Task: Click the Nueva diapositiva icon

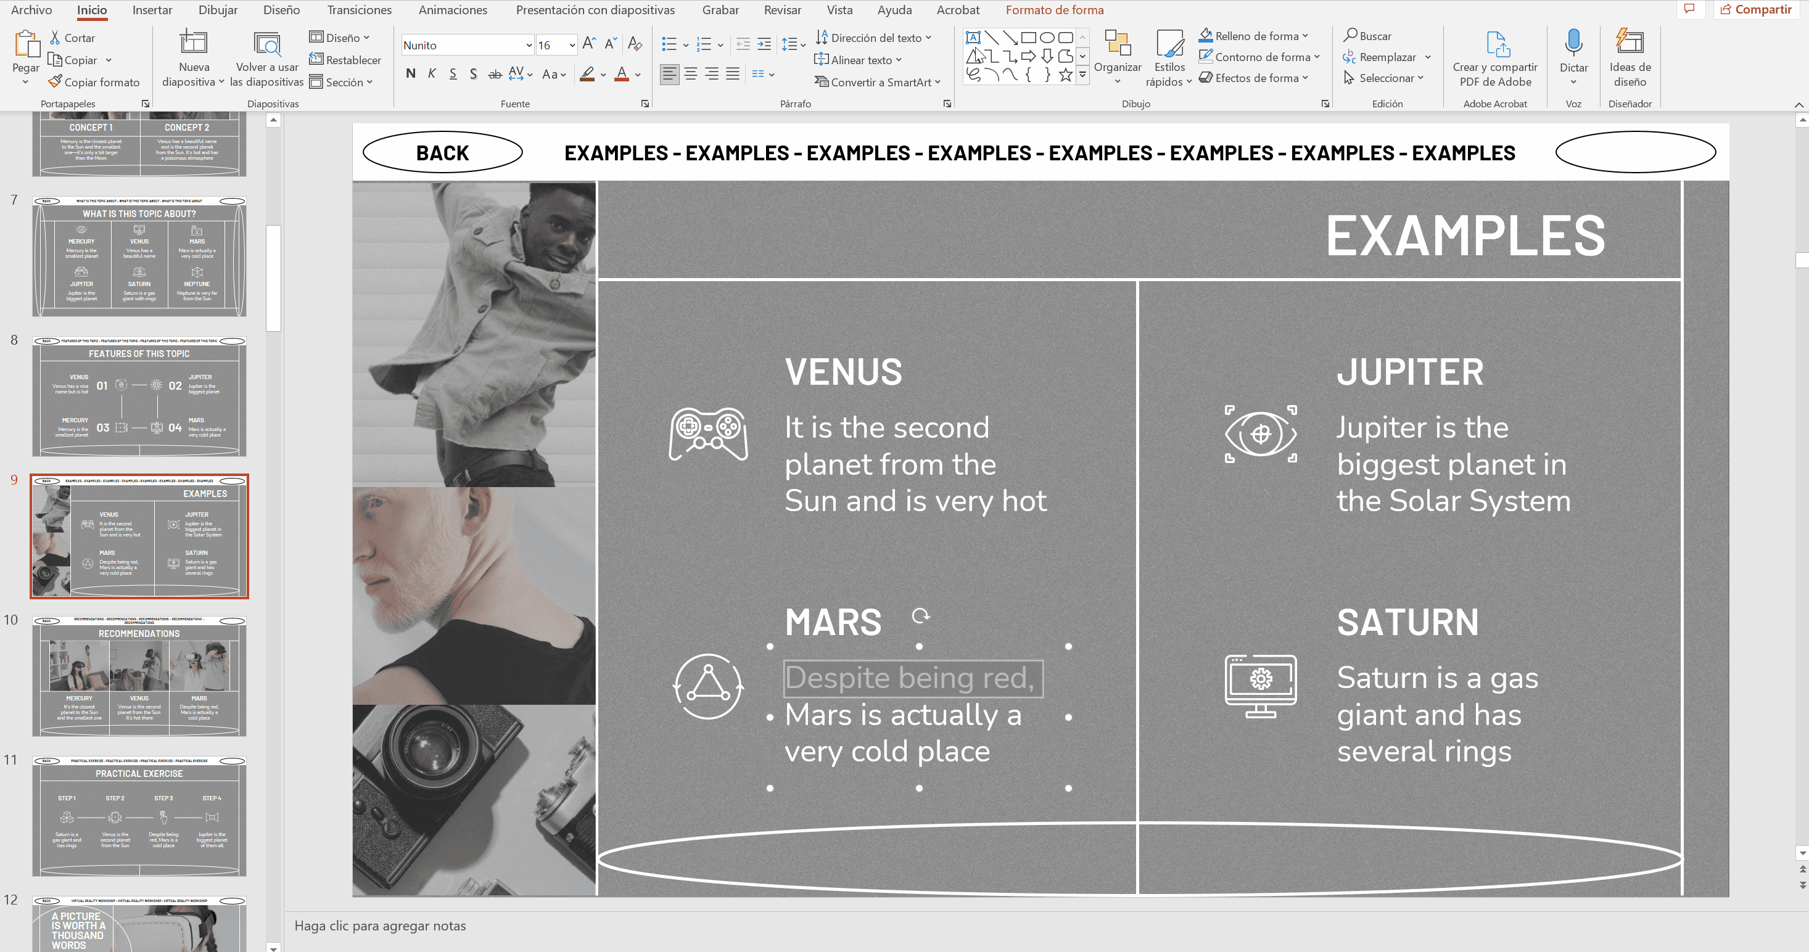Action: 193,42
